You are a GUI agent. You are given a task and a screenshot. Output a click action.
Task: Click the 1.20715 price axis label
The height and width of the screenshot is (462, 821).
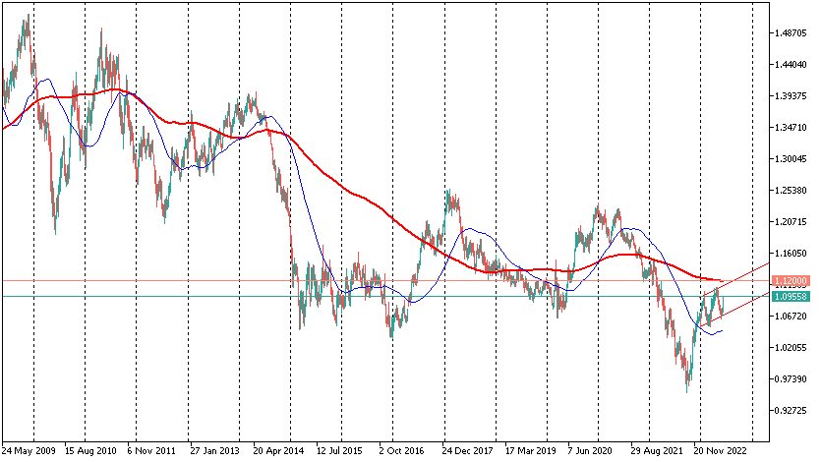790,222
